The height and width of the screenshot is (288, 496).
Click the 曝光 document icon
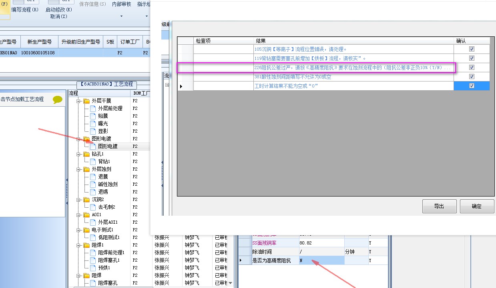coord(93,124)
